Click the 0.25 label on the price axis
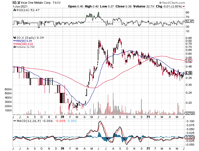 click(x=189, y=93)
